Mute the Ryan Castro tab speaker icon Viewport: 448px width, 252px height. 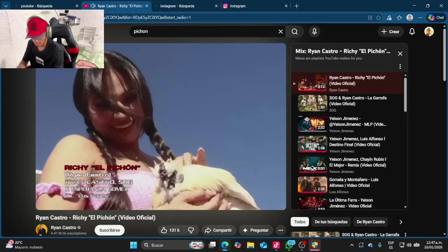[x=93, y=6]
